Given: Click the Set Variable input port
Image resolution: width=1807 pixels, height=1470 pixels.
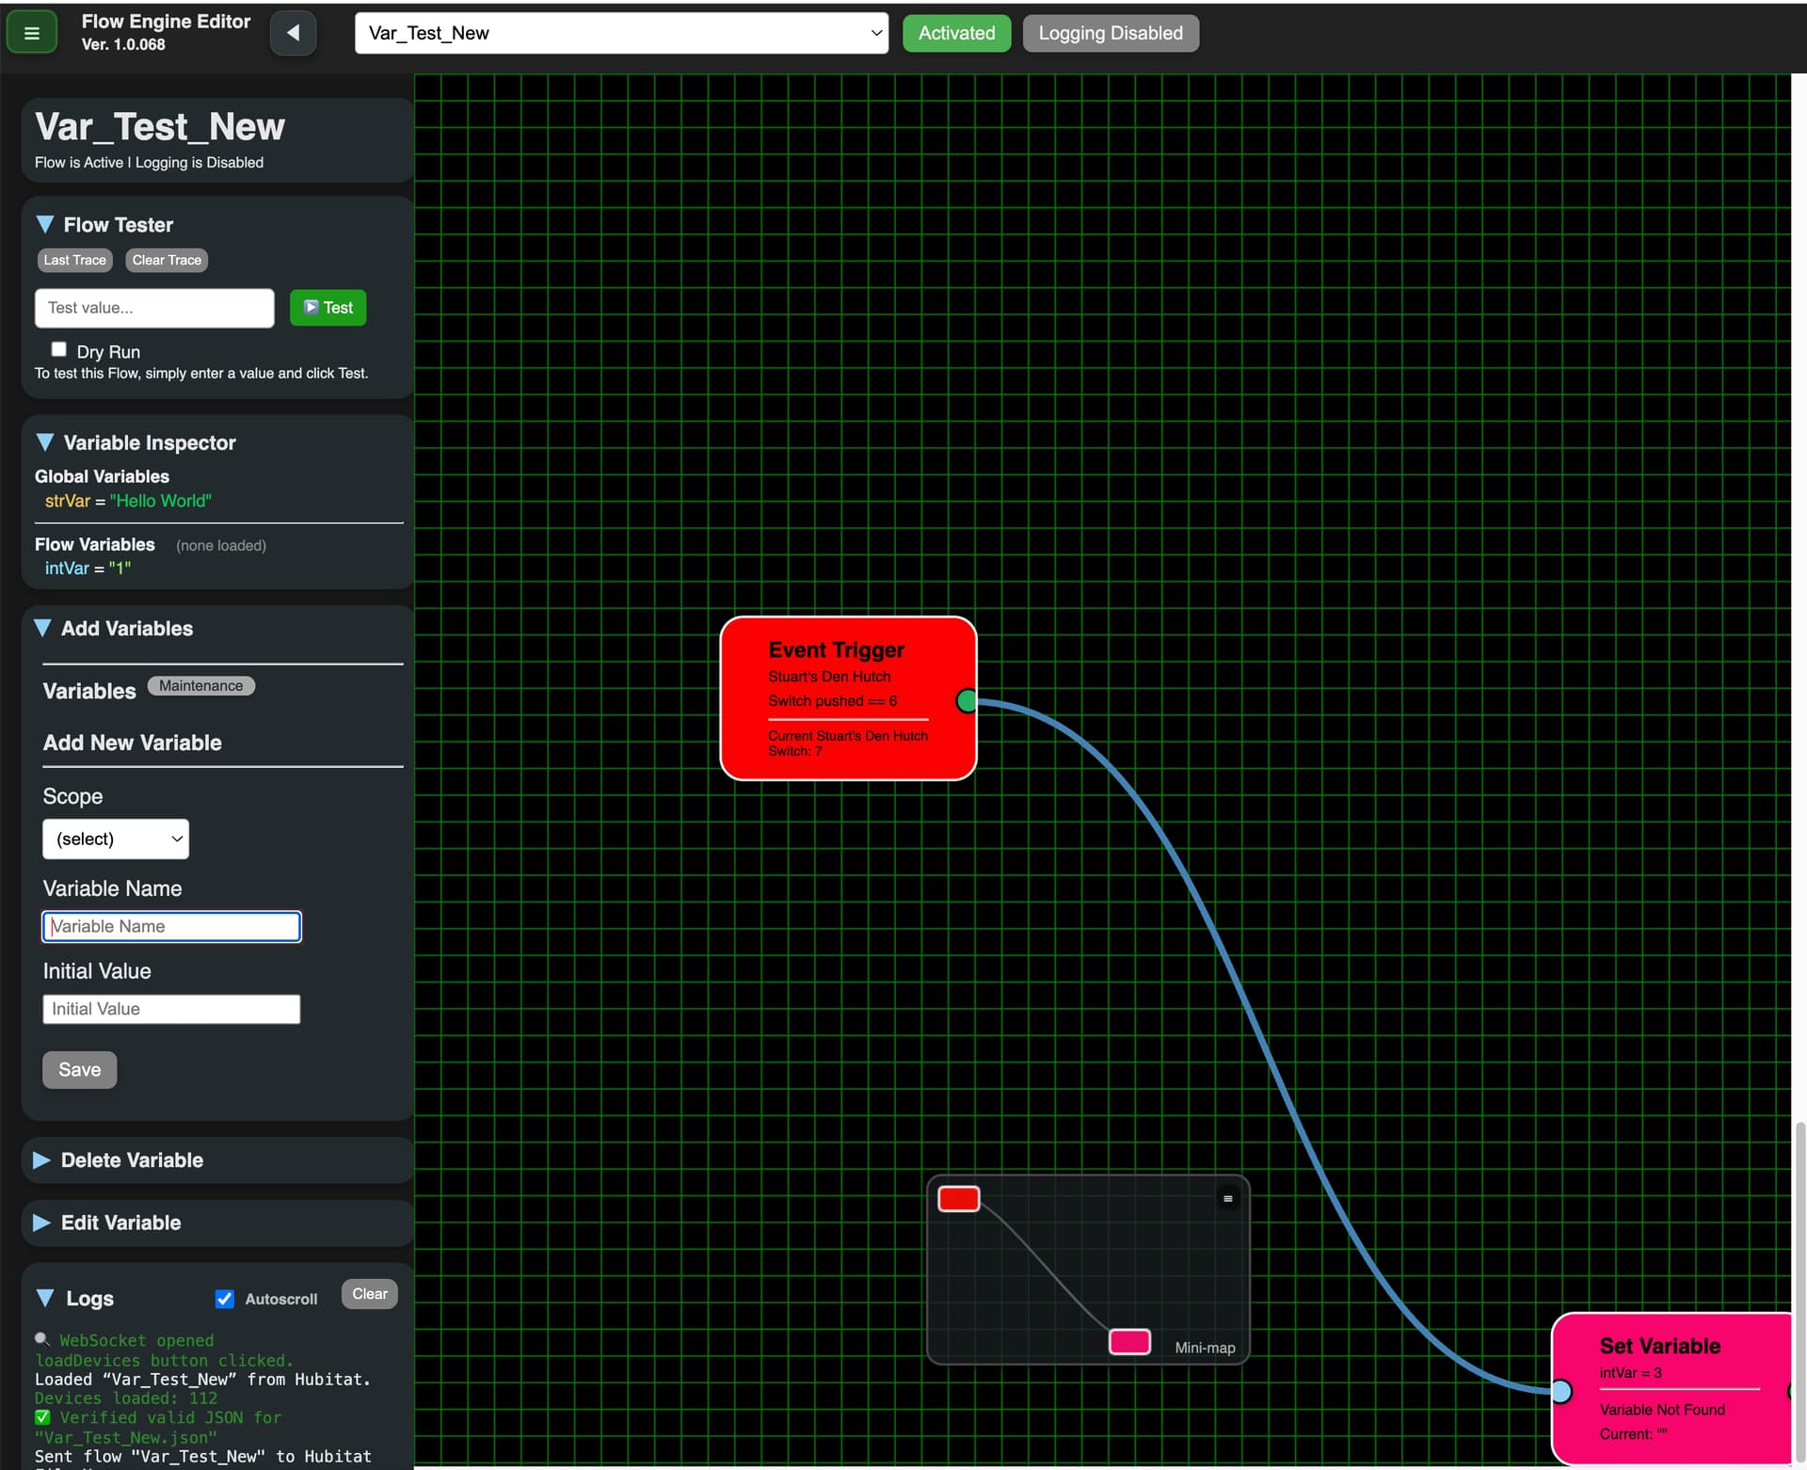Looking at the screenshot, I should click(x=1560, y=1391).
